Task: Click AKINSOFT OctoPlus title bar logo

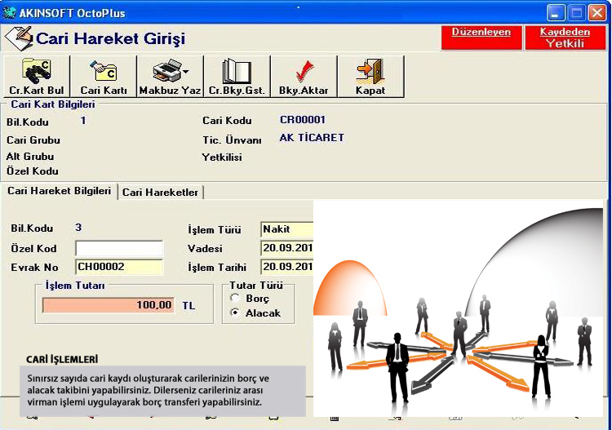Action: 9,12
